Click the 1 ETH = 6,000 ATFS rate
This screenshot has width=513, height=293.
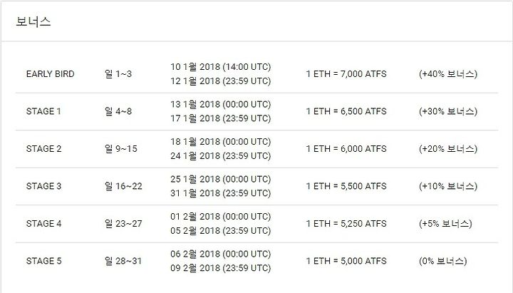pyautogui.click(x=346, y=148)
